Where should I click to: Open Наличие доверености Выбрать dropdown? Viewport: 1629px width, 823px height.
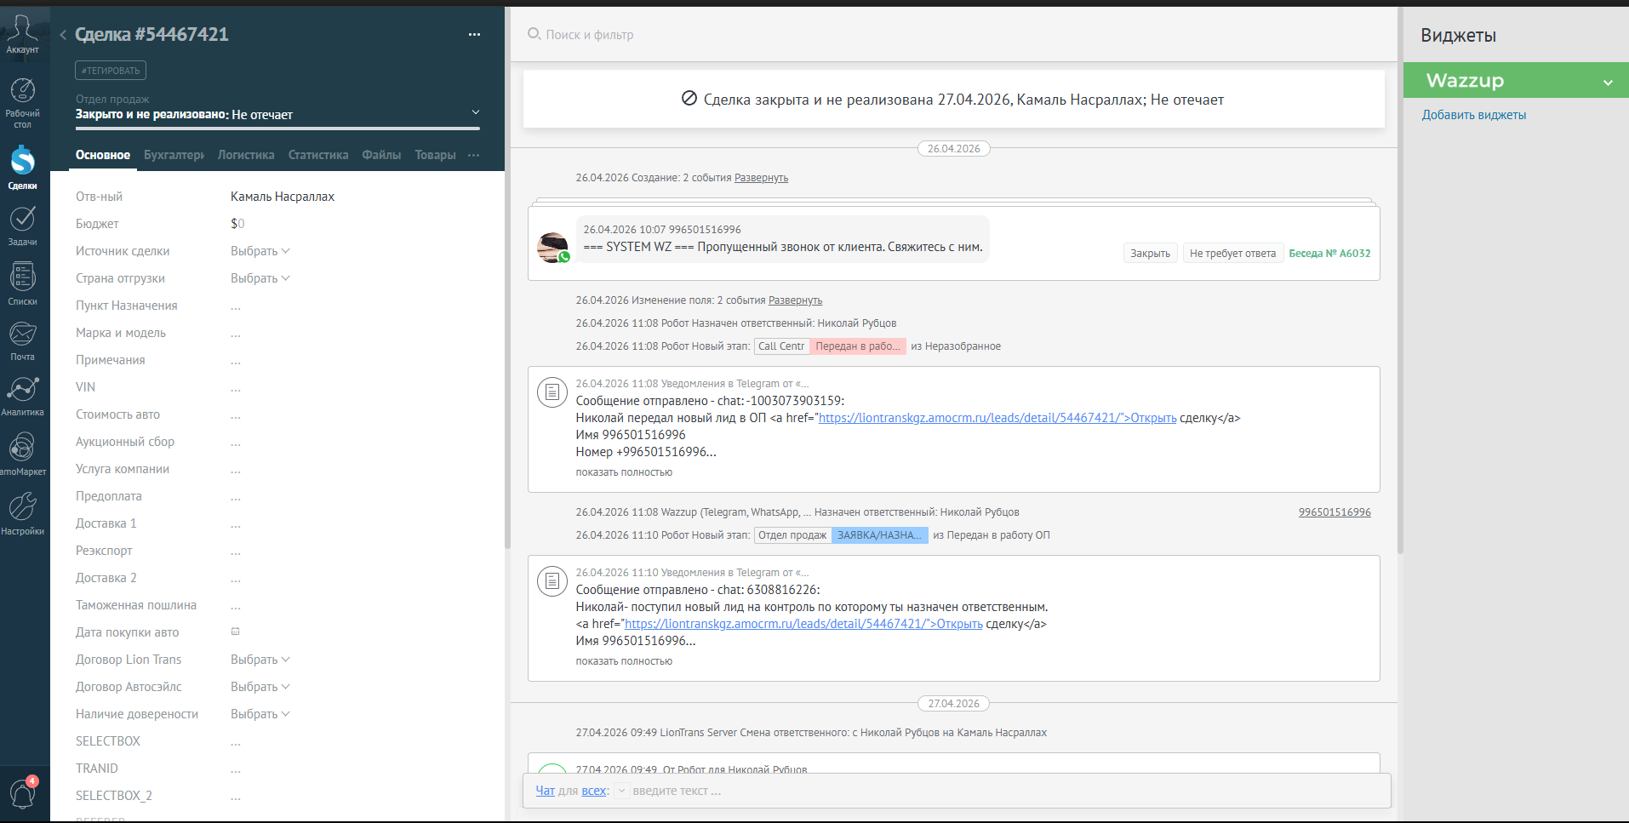260,714
